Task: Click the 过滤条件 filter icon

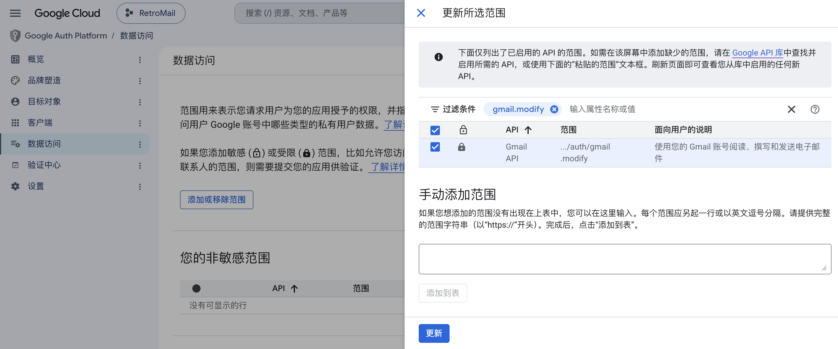Action: click(x=435, y=109)
